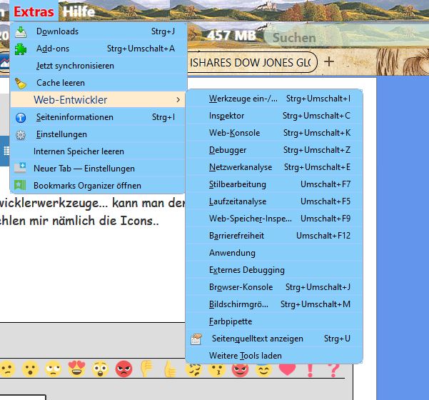
Task: Choose Cache leeren
Action: 98,83
